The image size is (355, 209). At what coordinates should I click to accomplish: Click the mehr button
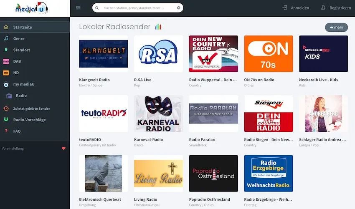click(336, 28)
